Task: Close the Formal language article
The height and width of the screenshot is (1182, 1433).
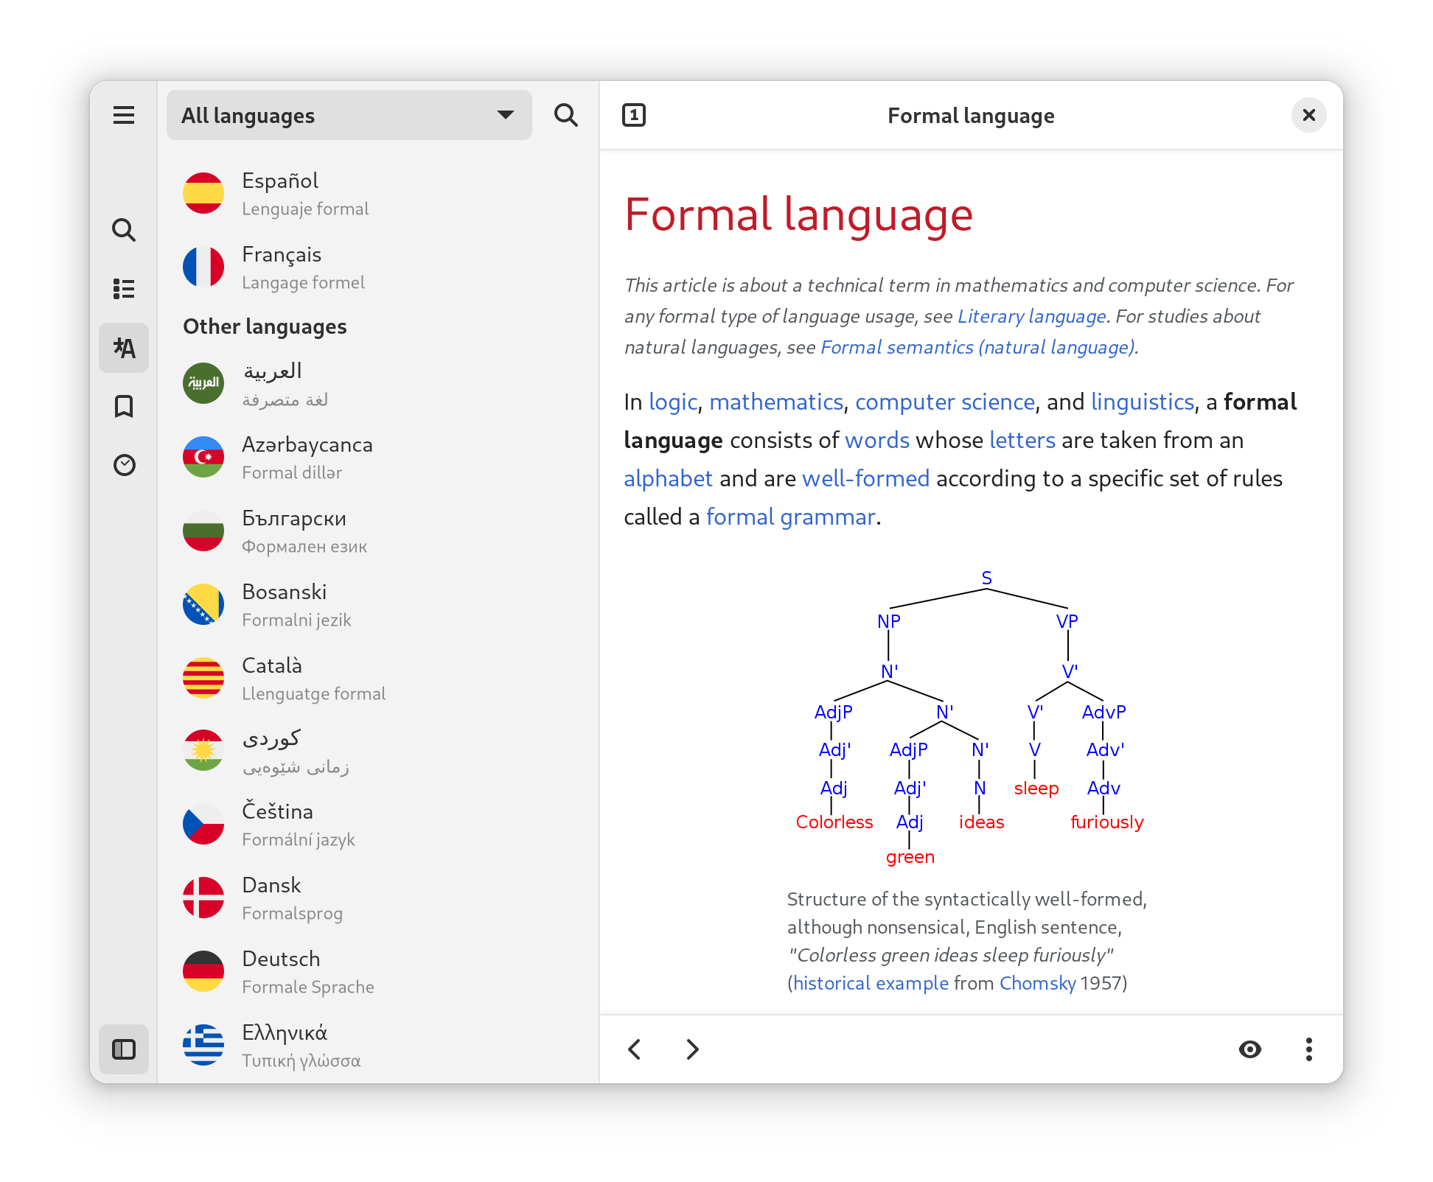Action: pos(1308,115)
